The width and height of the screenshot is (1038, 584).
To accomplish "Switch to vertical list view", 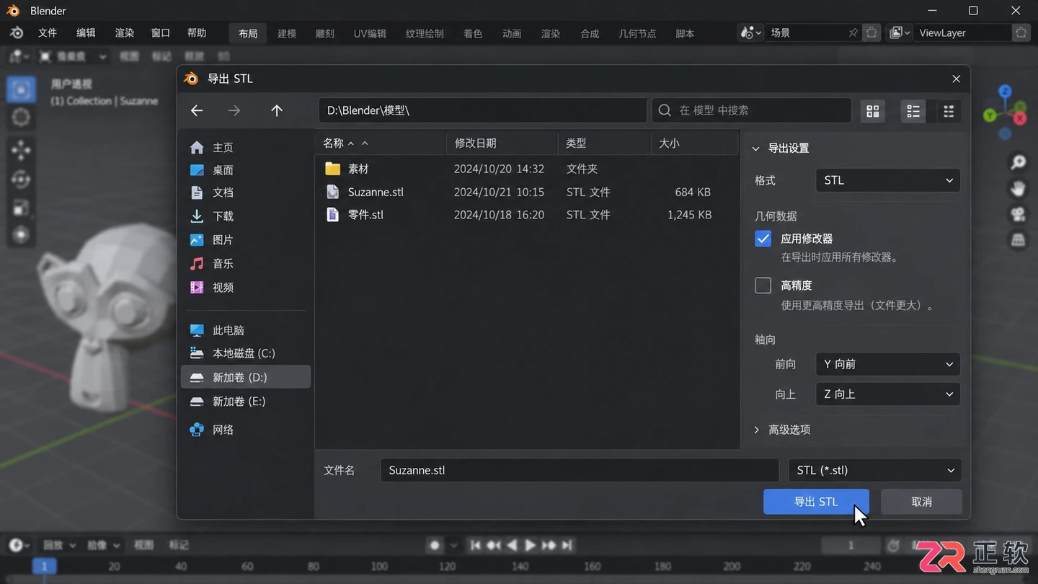I will pyautogui.click(x=913, y=111).
